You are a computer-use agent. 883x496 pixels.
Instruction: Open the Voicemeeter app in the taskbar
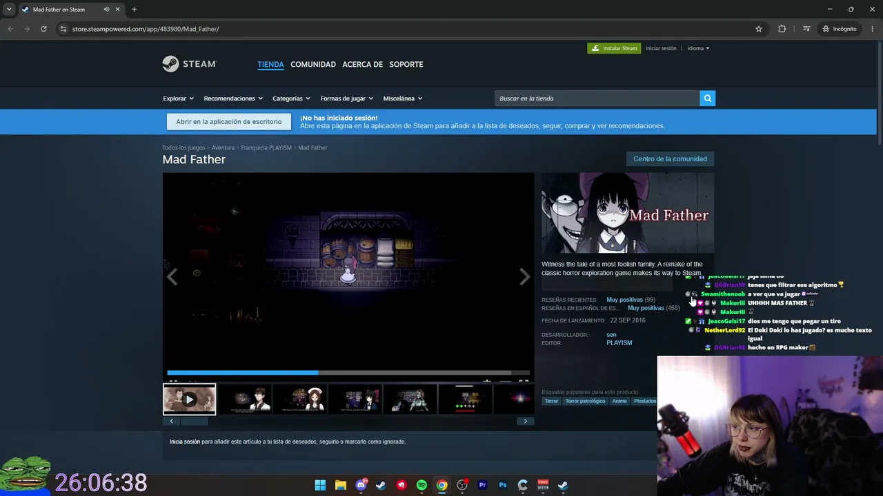click(543, 485)
